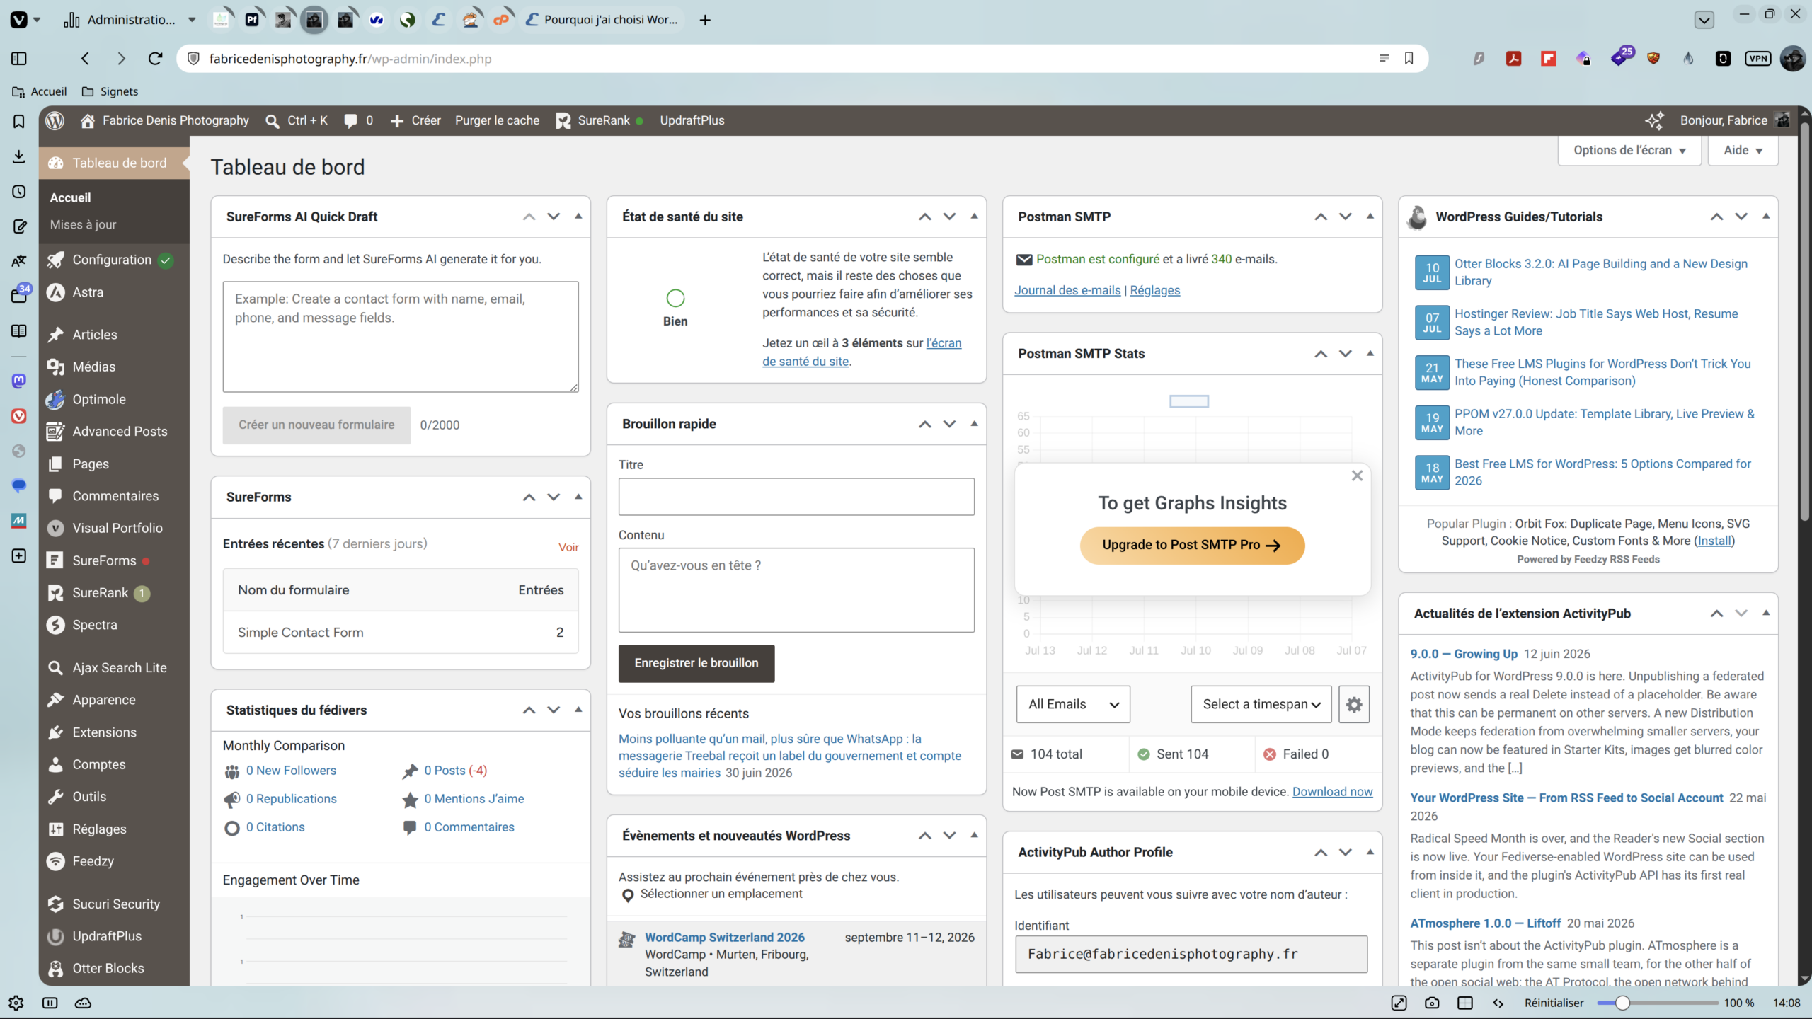Click Enregistrer le brouillon button
This screenshot has width=1812, height=1019.
(696, 663)
